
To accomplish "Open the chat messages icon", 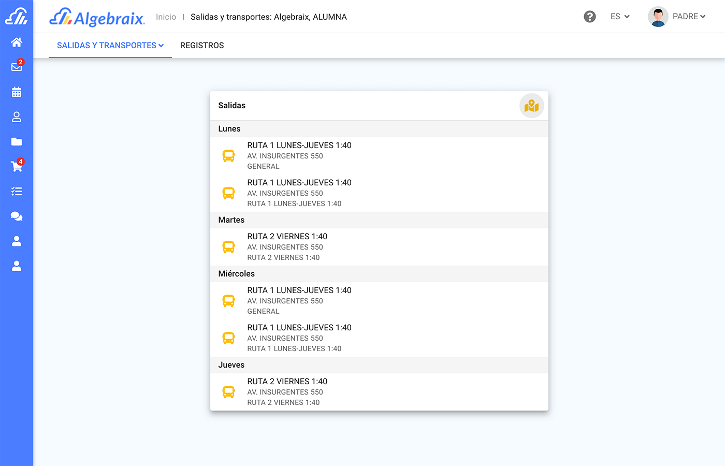I will pos(17,216).
